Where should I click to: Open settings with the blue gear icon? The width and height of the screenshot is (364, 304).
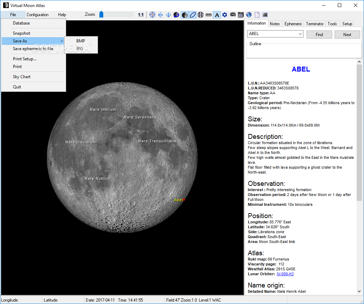(x=225, y=15)
